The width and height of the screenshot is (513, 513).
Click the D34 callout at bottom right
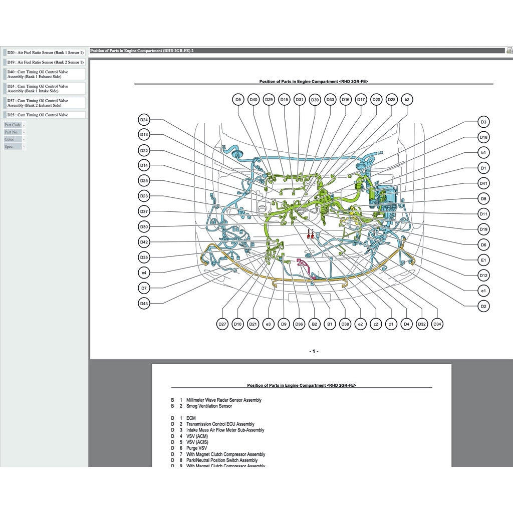click(x=437, y=324)
